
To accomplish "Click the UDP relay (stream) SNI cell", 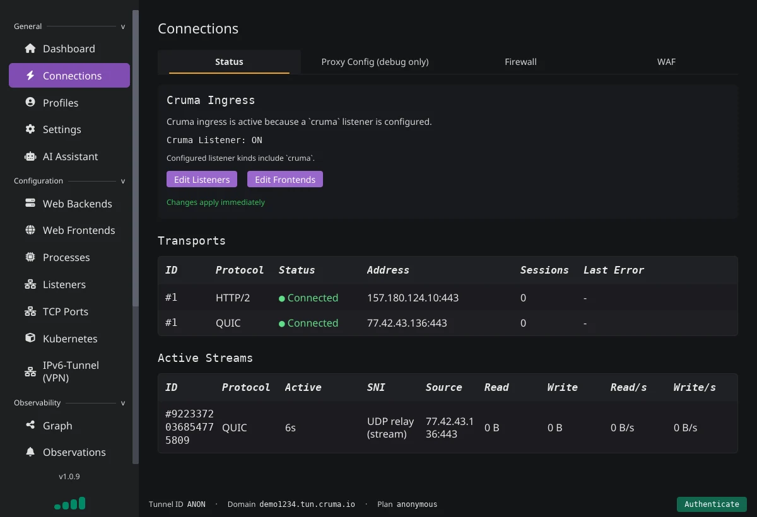I will pyautogui.click(x=390, y=427).
